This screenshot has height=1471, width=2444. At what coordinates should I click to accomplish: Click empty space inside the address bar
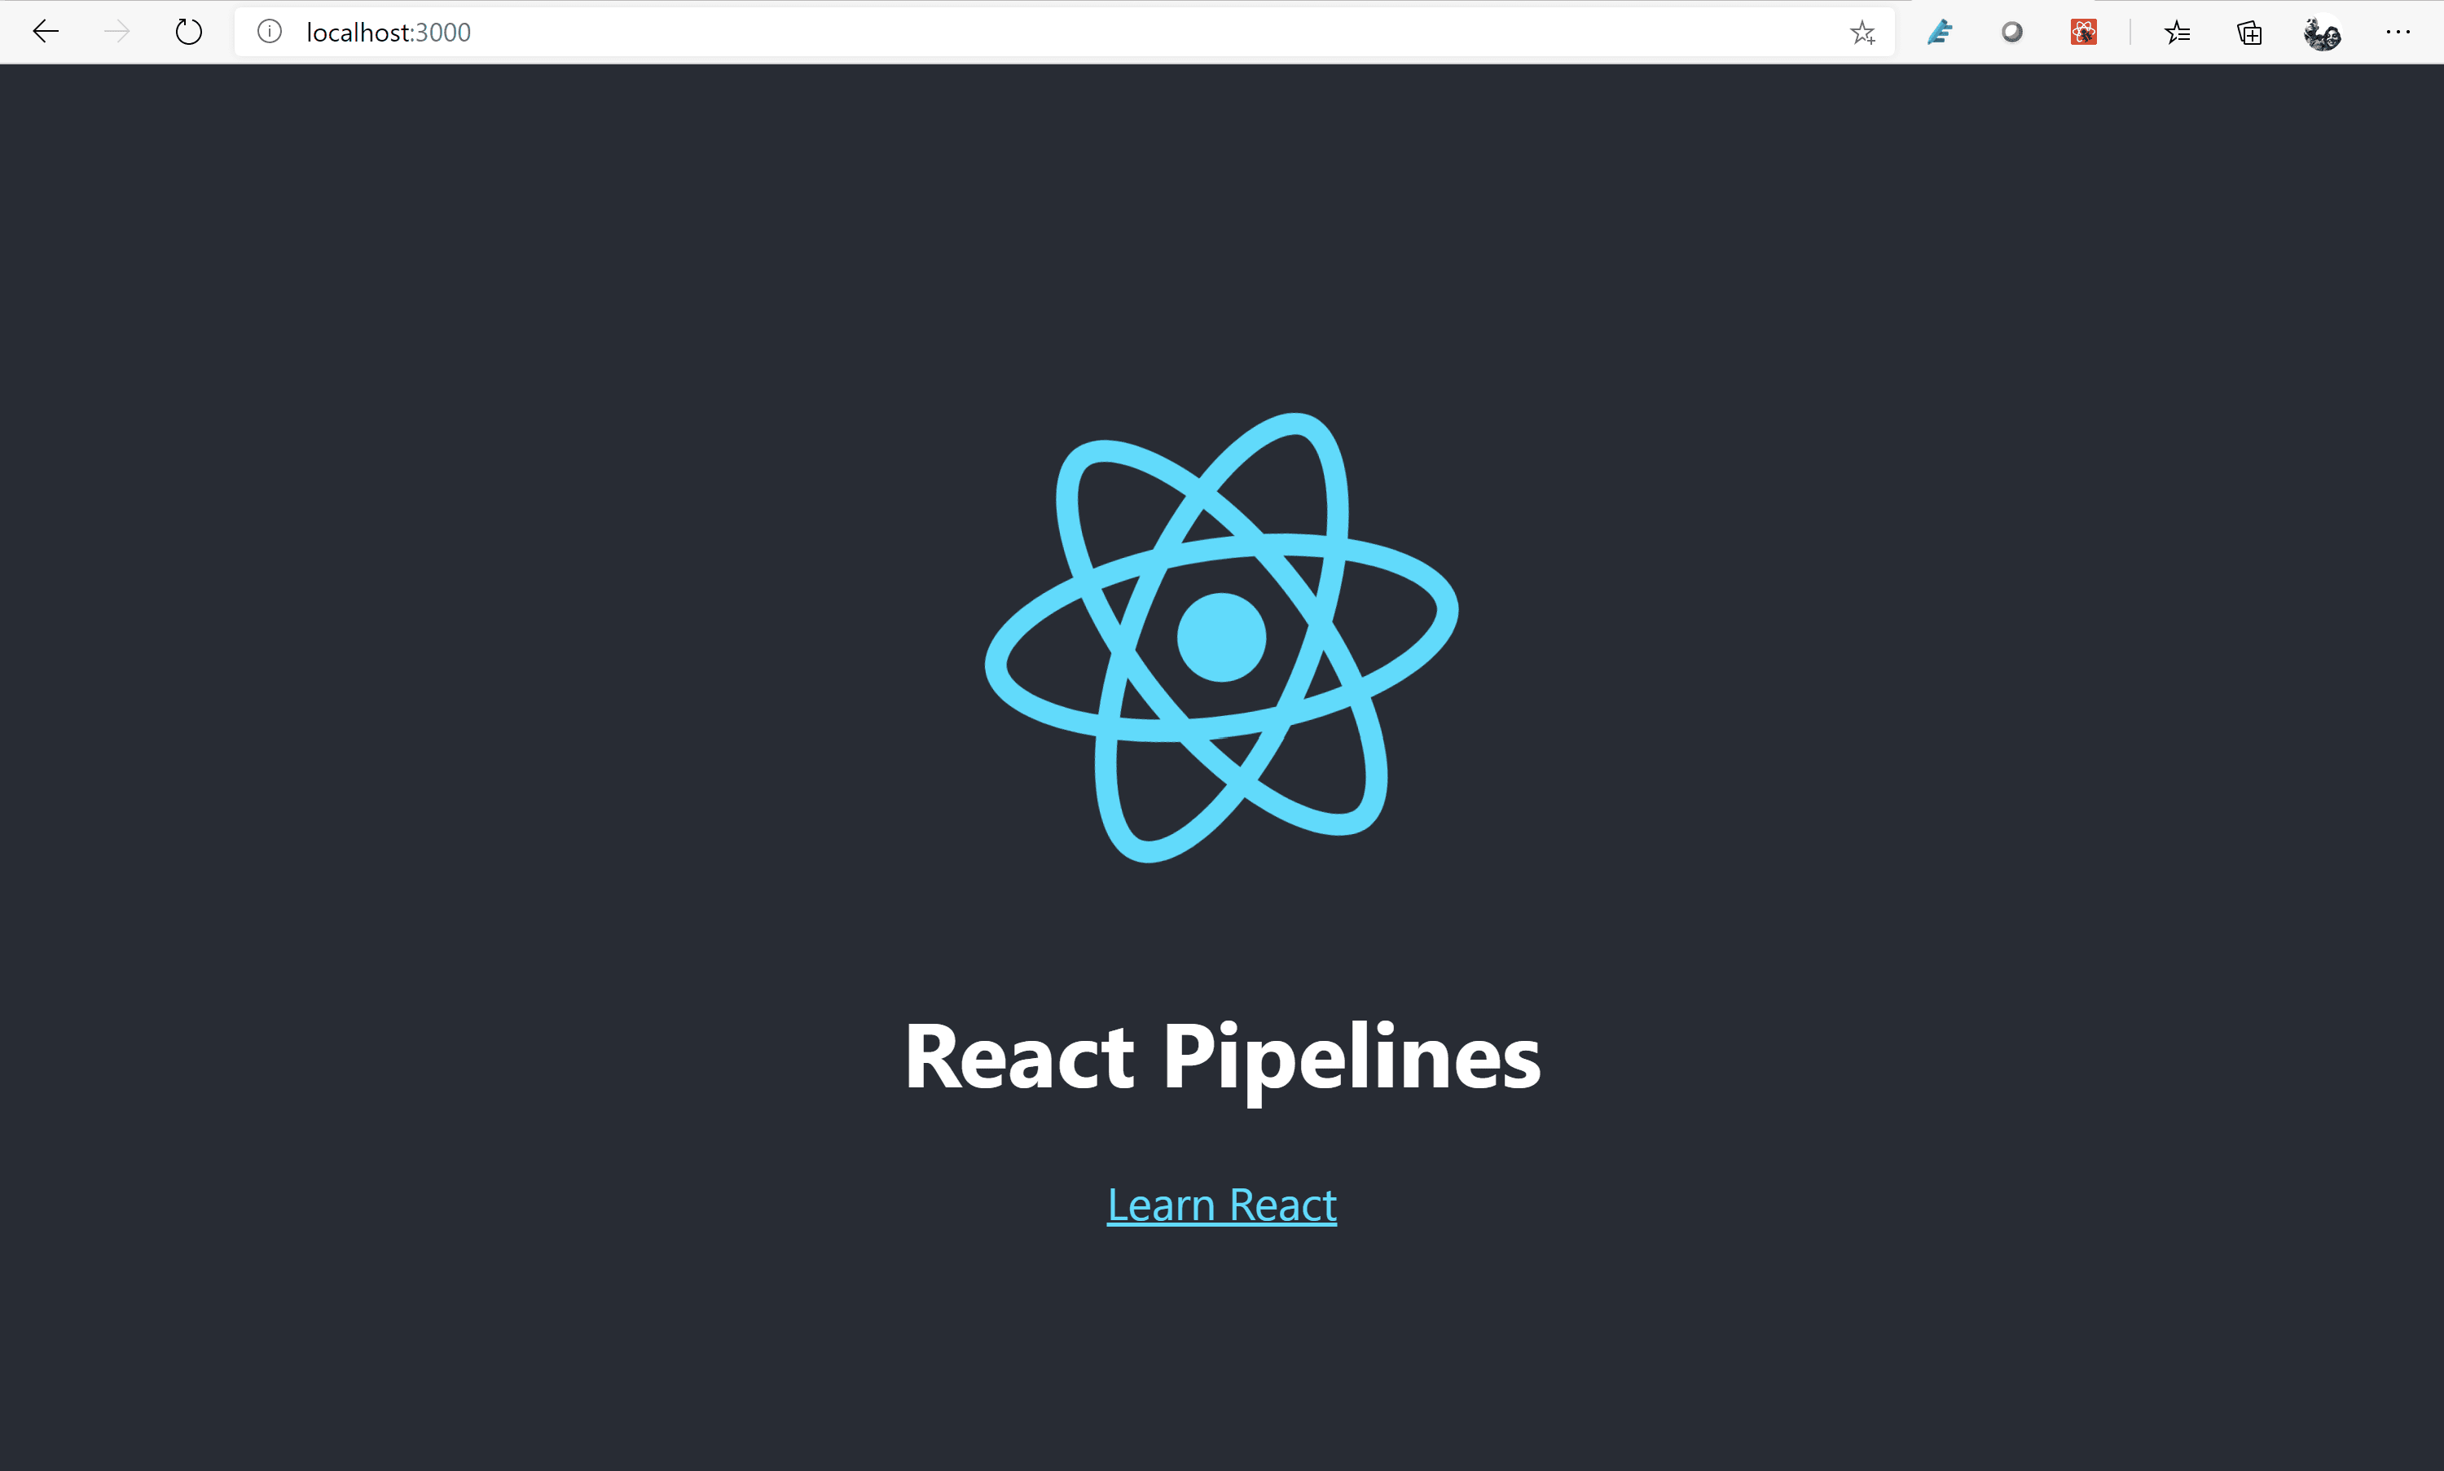tap(1091, 33)
